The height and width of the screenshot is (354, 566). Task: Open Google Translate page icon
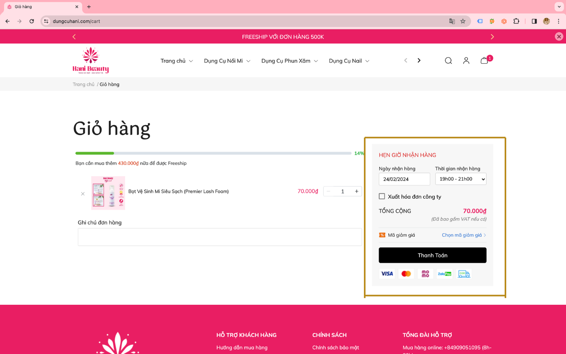452,21
